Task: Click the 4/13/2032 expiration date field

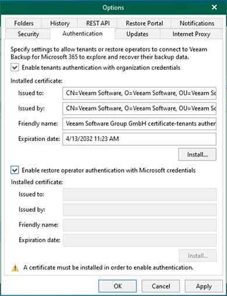Action: point(139,139)
